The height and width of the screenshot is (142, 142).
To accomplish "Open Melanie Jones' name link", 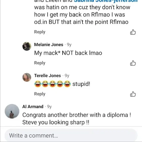I will [49, 45].
